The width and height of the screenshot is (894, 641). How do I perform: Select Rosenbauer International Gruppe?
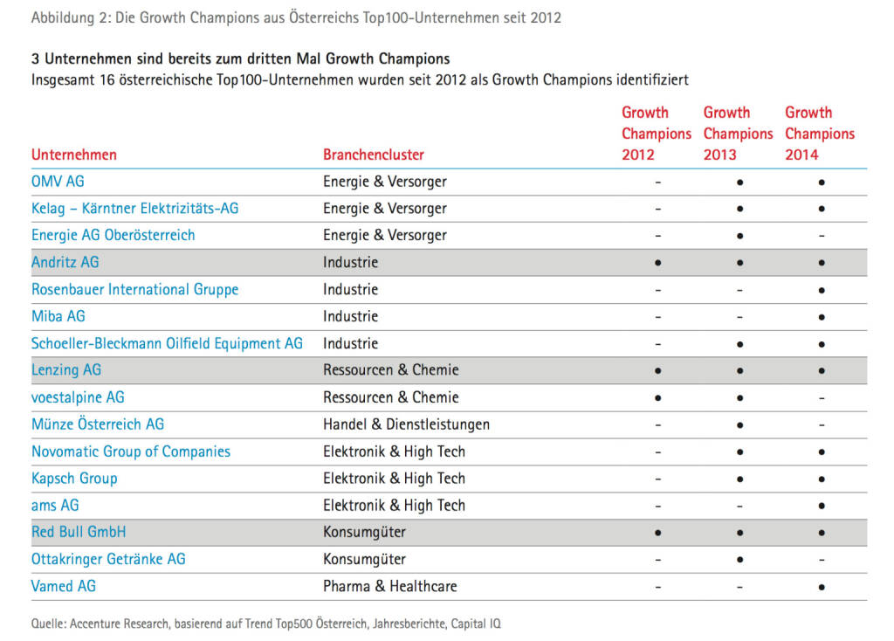(134, 289)
